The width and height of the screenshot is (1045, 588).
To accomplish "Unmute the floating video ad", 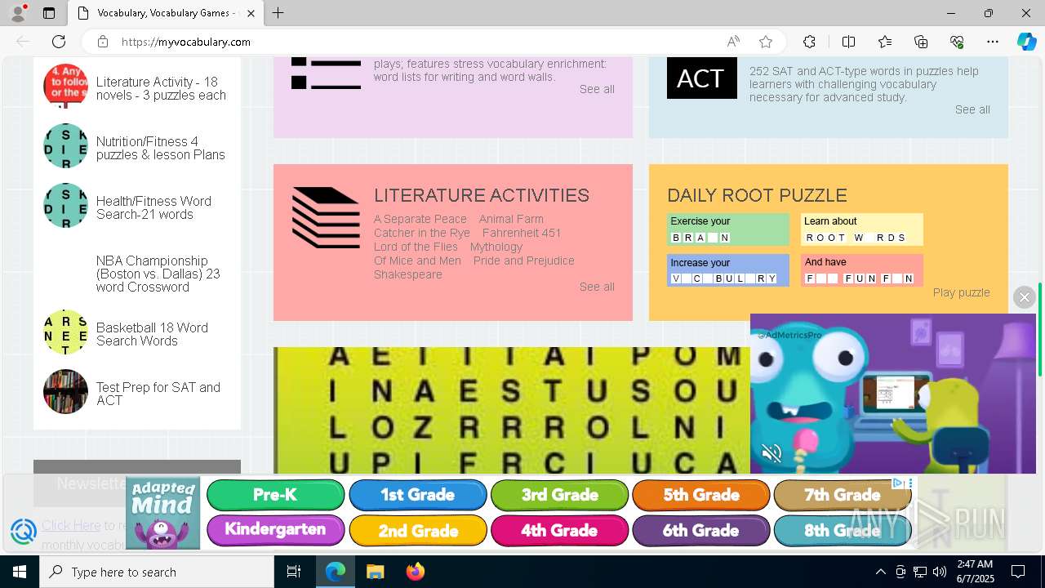I will pyautogui.click(x=772, y=453).
